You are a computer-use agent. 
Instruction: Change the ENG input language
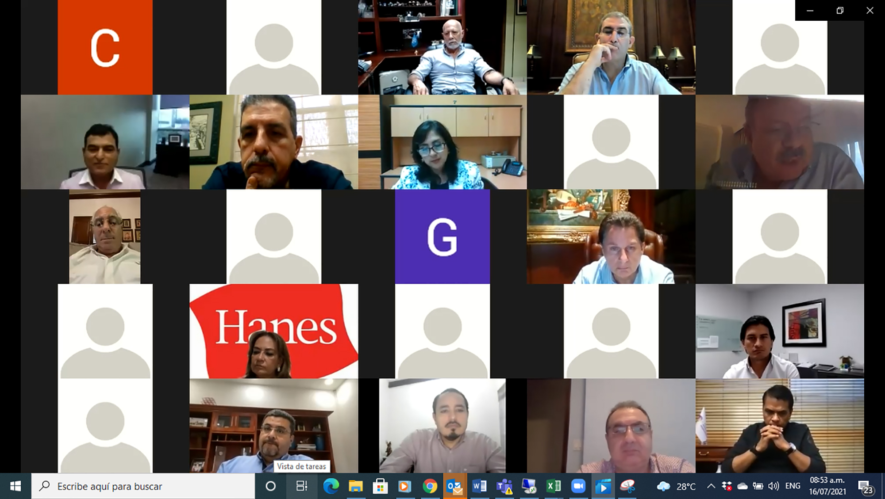793,486
